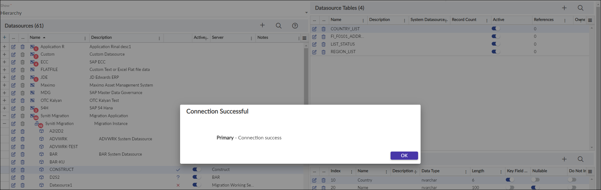Open the Show Hierarchy dropdown
This screenshot has height=190, width=601.
click(x=154, y=13)
